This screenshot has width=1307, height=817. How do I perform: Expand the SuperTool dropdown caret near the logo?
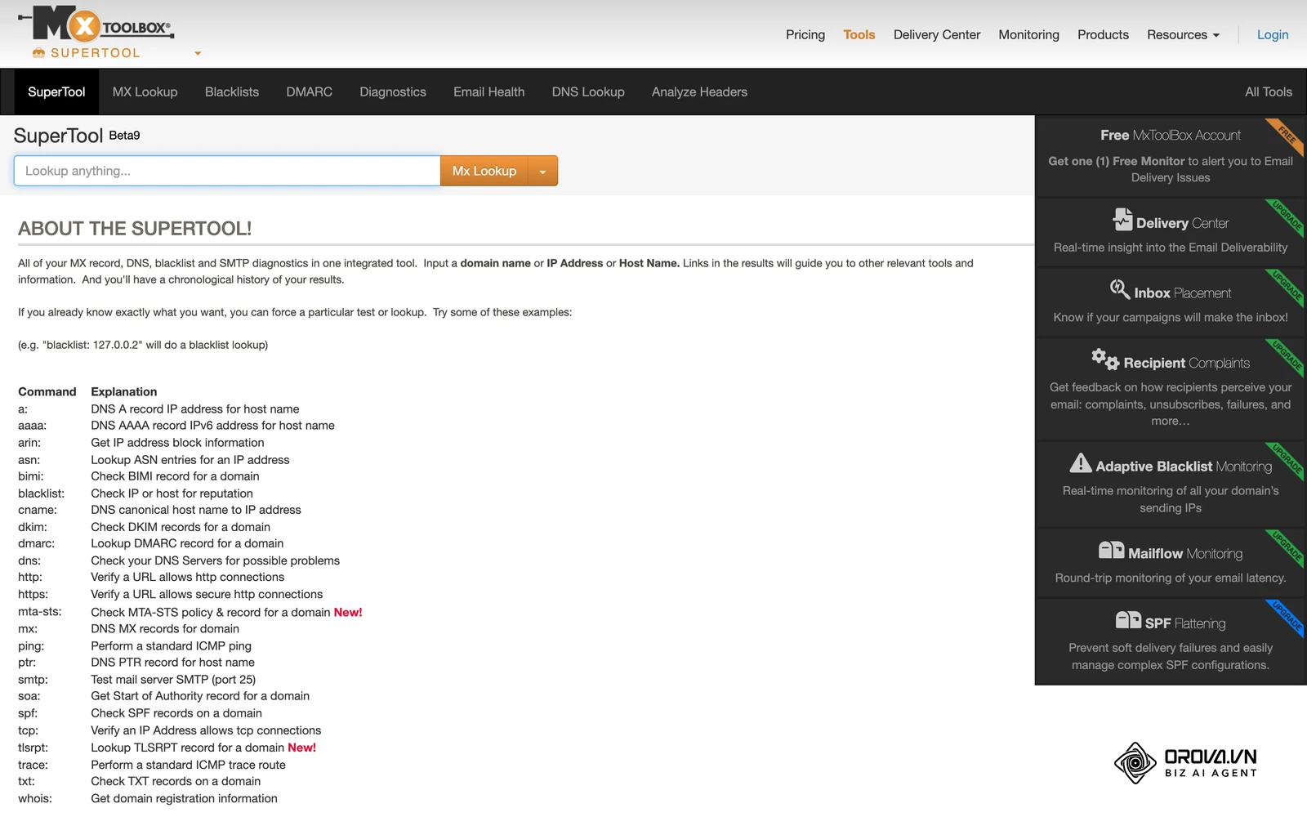click(198, 54)
